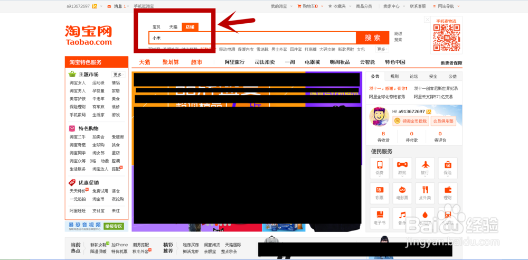Open 保险 insurance service icon
Viewport: 528px width, 260px height.
(x=448, y=168)
